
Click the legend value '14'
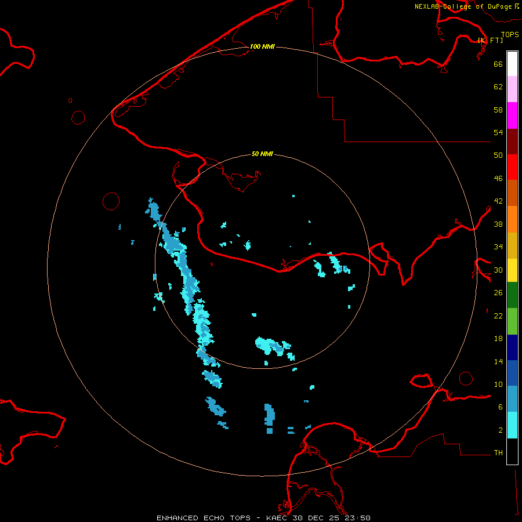click(x=498, y=361)
